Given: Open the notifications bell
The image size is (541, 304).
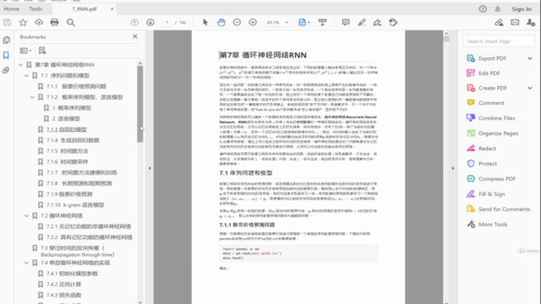Looking at the screenshot, I should tap(498, 9).
